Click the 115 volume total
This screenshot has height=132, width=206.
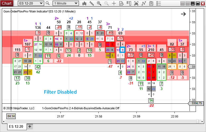coord(18,50)
